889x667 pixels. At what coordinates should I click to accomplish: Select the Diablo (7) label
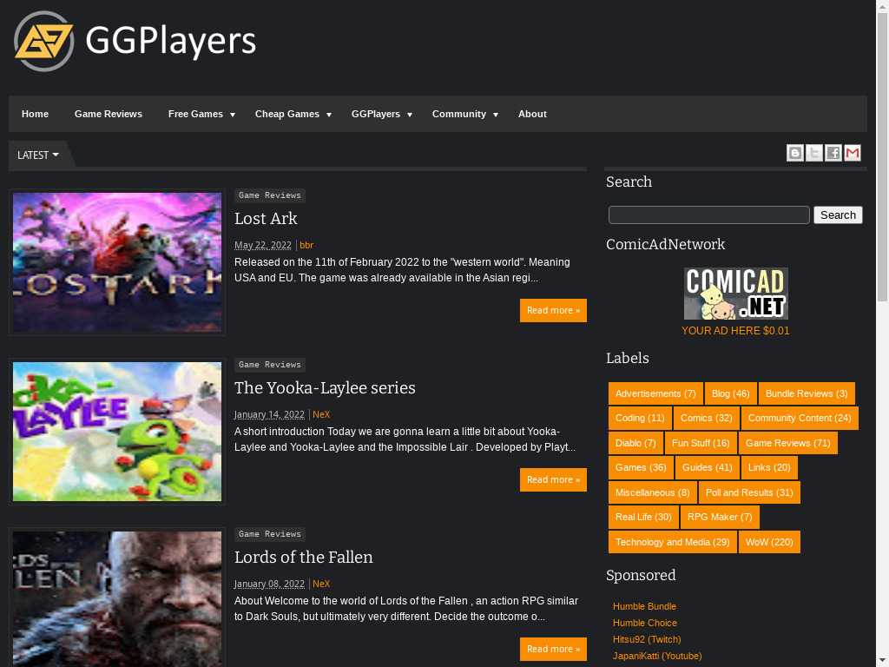coord(635,443)
